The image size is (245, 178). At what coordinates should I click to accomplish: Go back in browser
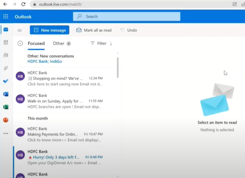pyautogui.click(x=5, y=4)
